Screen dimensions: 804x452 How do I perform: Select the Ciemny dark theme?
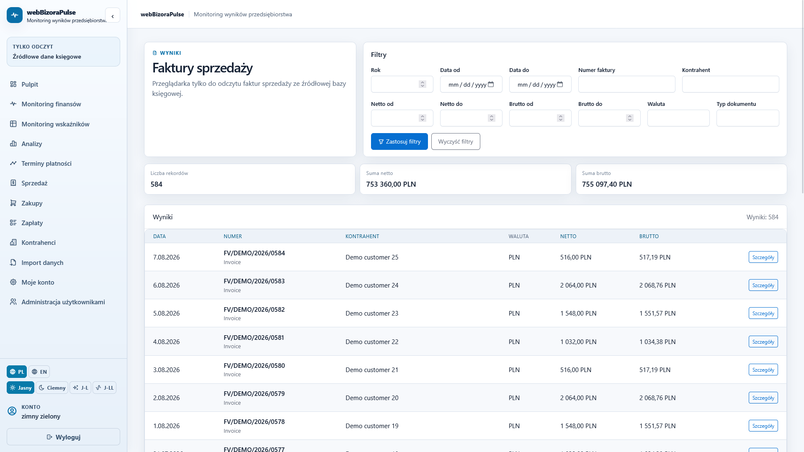pyautogui.click(x=52, y=388)
